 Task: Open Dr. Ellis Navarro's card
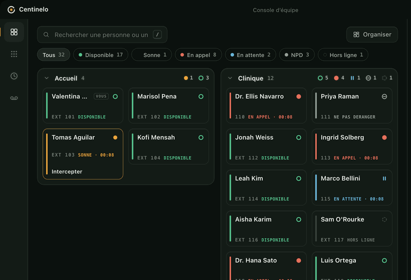pos(266,105)
